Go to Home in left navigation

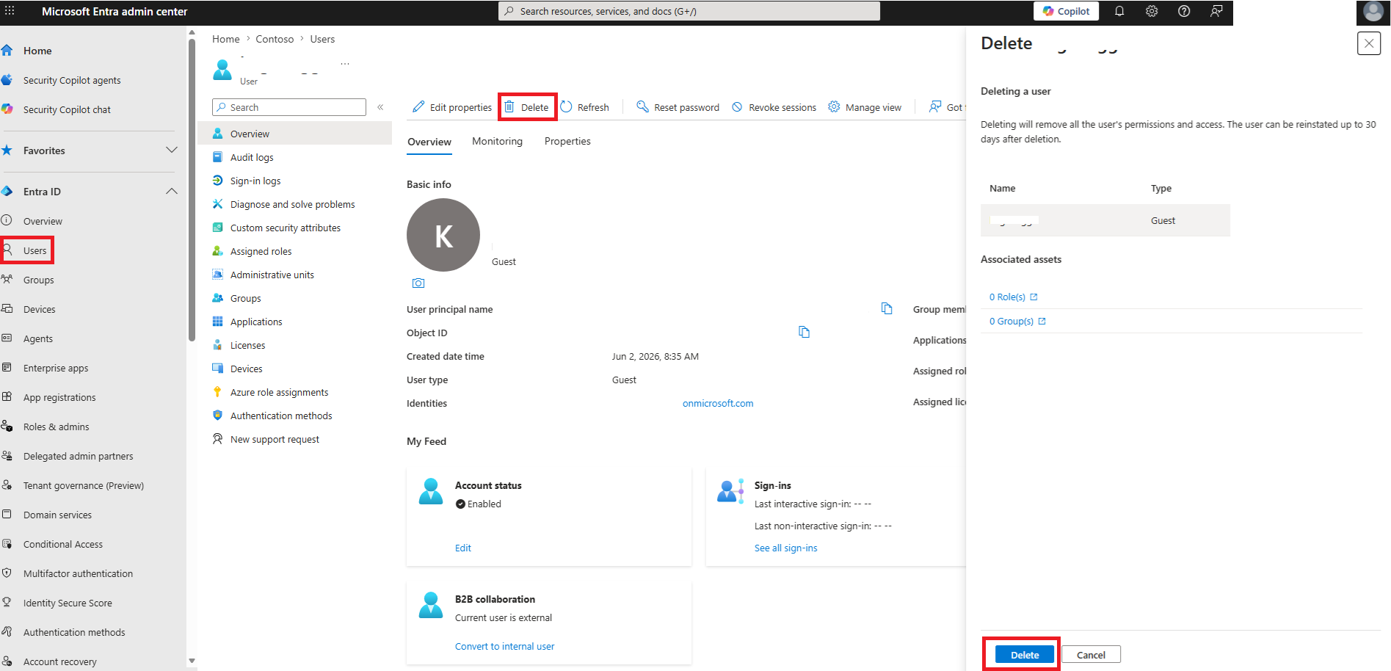point(37,51)
